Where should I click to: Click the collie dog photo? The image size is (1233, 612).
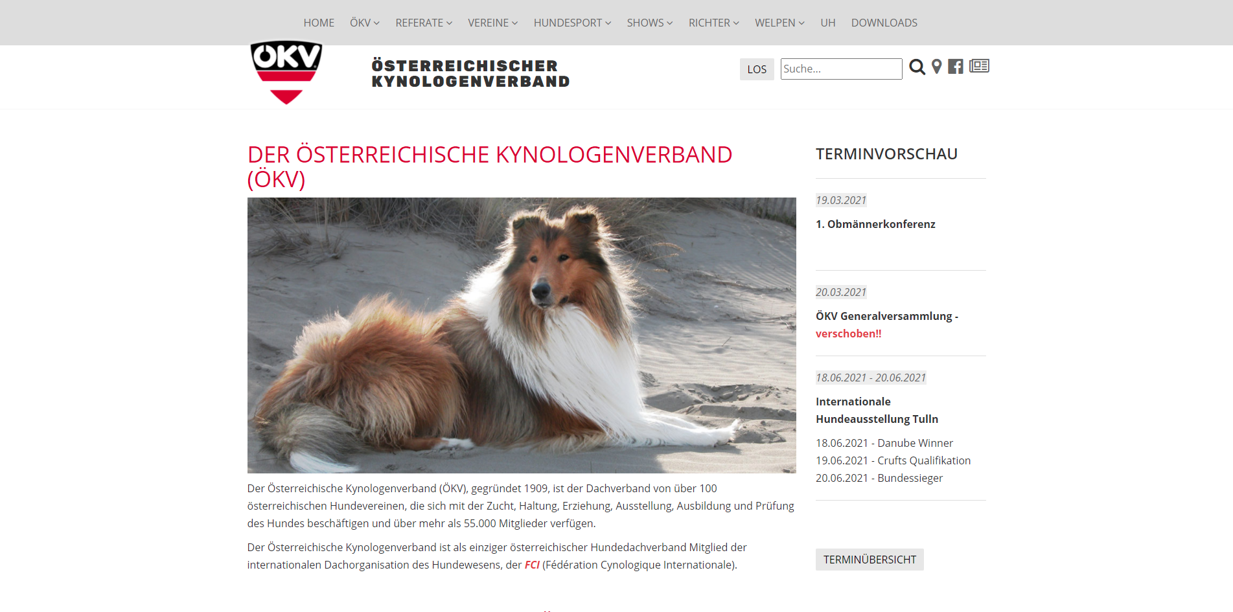pyautogui.click(x=522, y=335)
